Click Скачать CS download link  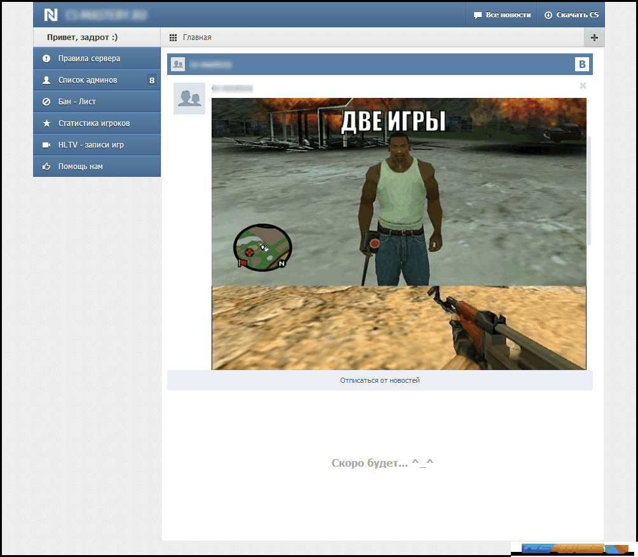pyautogui.click(x=571, y=15)
